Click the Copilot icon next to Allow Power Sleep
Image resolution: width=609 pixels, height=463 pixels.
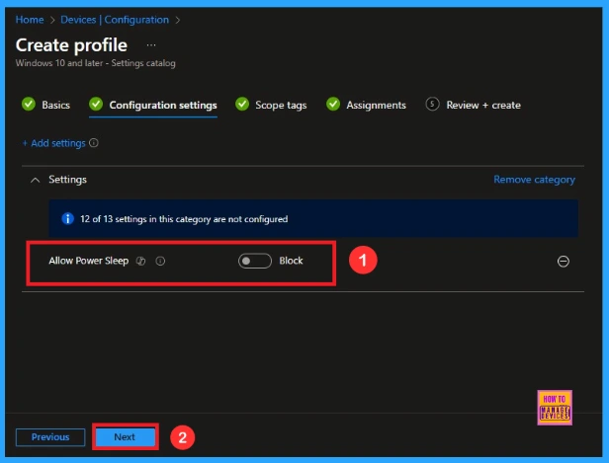tap(140, 261)
